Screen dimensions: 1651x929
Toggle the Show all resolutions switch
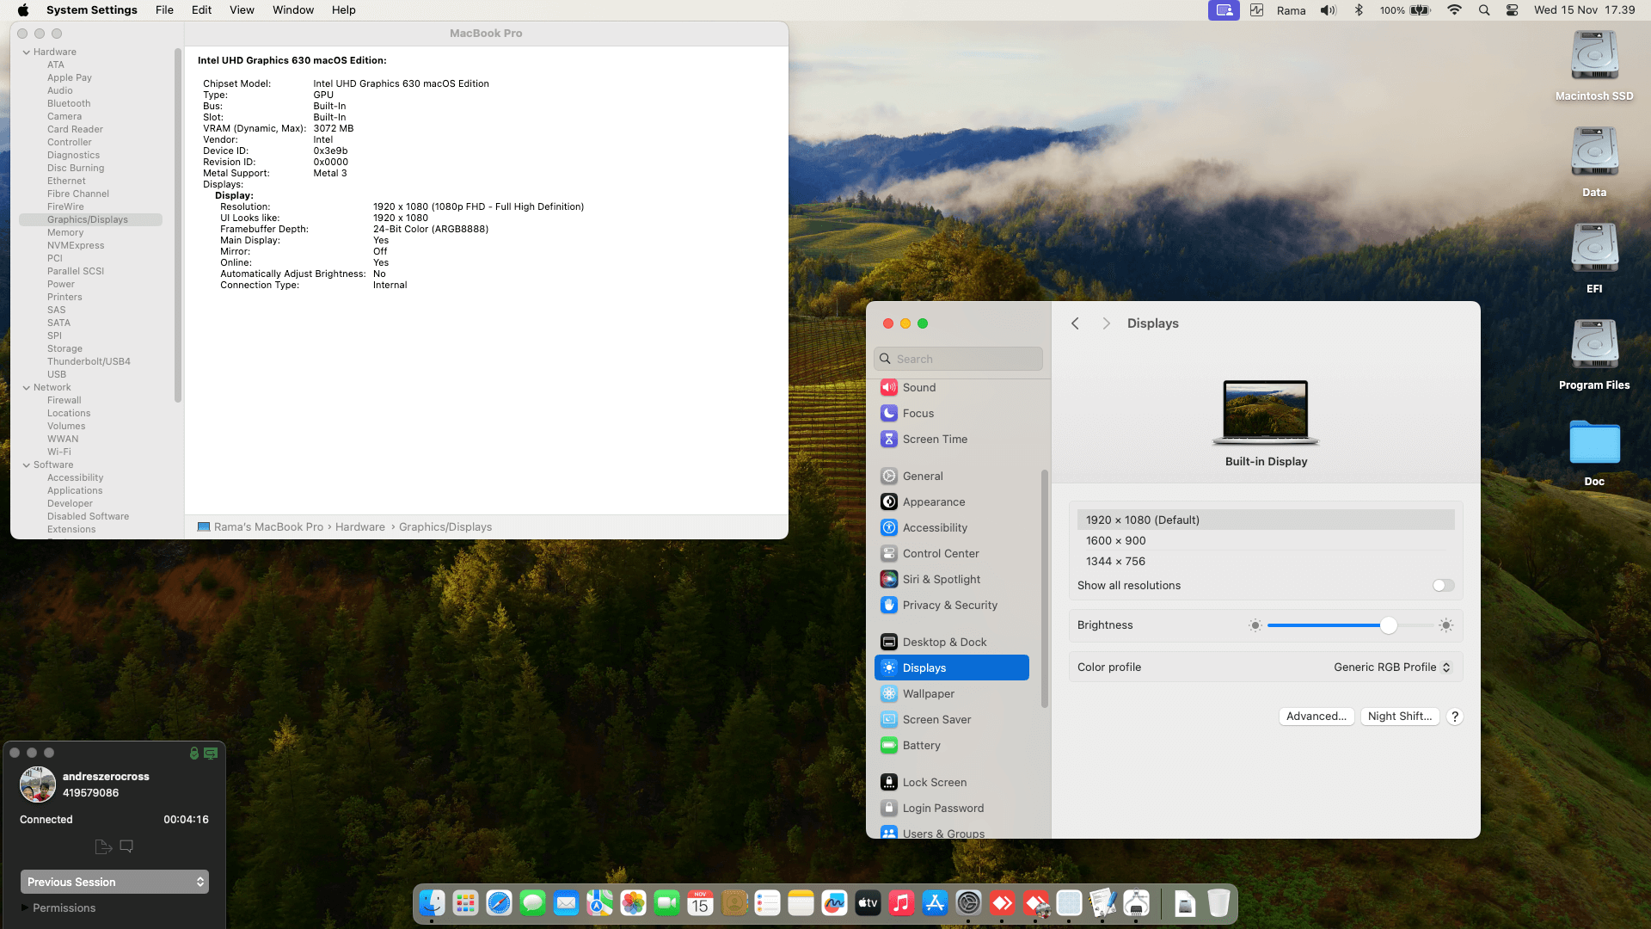(1444, 586)
